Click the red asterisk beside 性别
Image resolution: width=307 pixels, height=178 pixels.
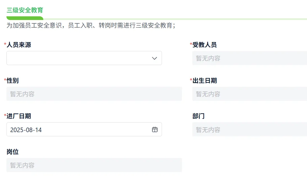point(5,80)
